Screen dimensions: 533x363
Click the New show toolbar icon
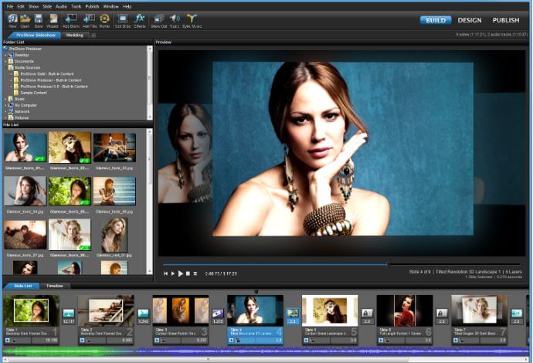pos(12,19)
